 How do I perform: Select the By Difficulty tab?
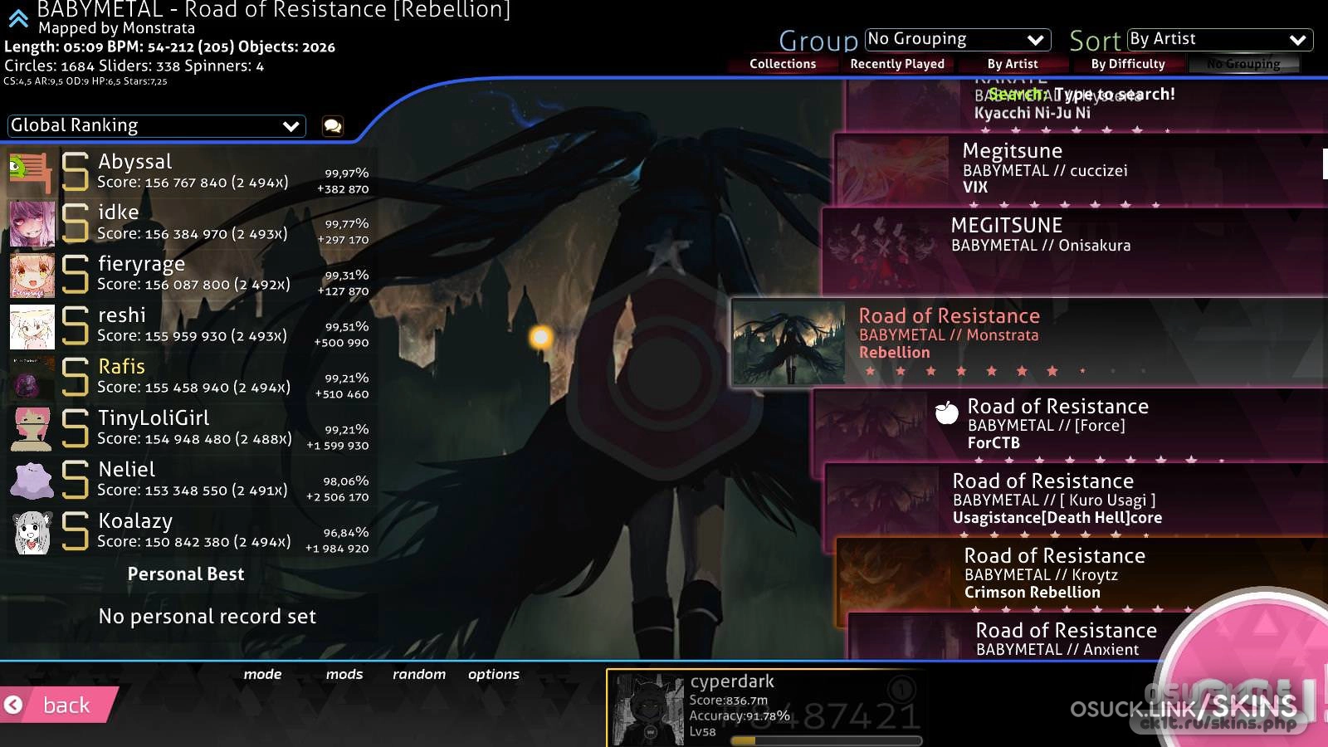1127,64
